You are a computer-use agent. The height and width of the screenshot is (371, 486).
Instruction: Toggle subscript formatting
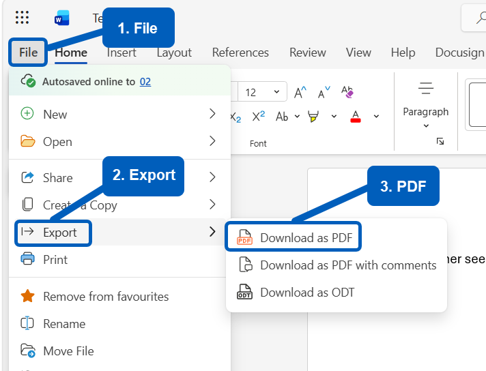235,117
